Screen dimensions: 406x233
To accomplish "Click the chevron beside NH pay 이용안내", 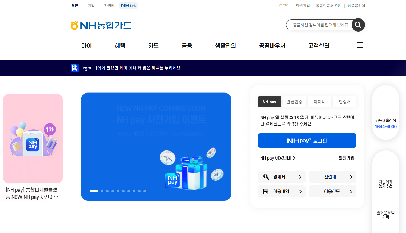I will tap(294, 158).
